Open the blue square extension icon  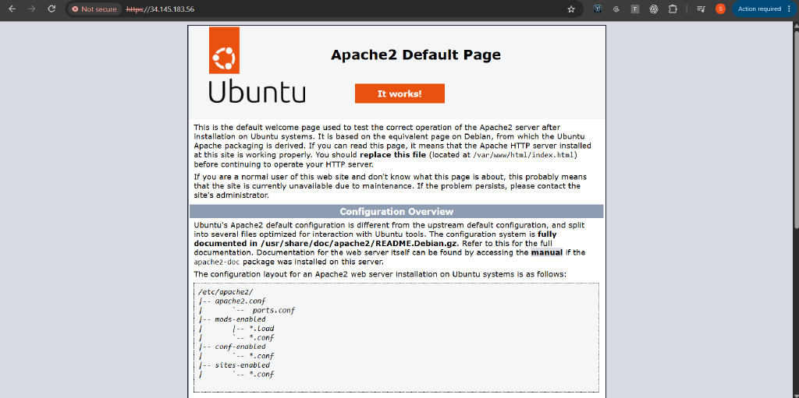[598, 9]
